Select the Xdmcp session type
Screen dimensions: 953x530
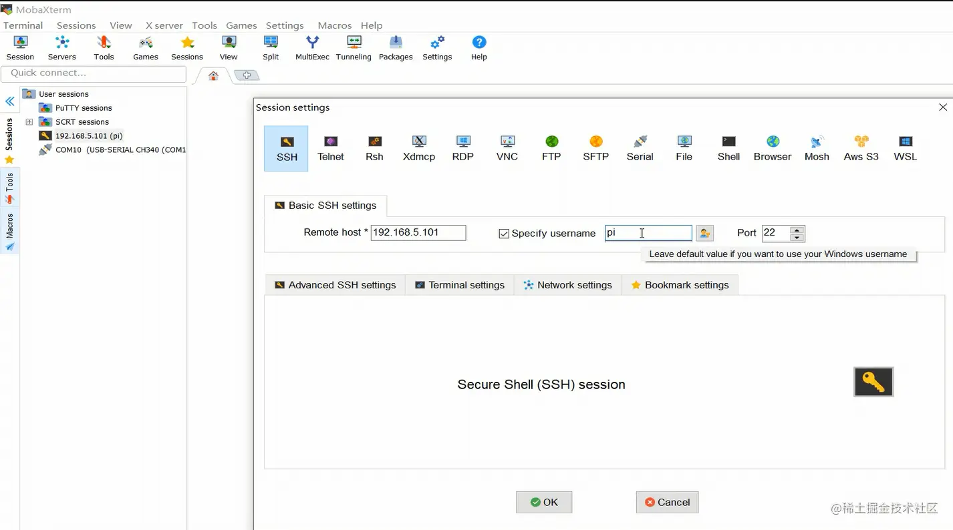pos(419,149)
